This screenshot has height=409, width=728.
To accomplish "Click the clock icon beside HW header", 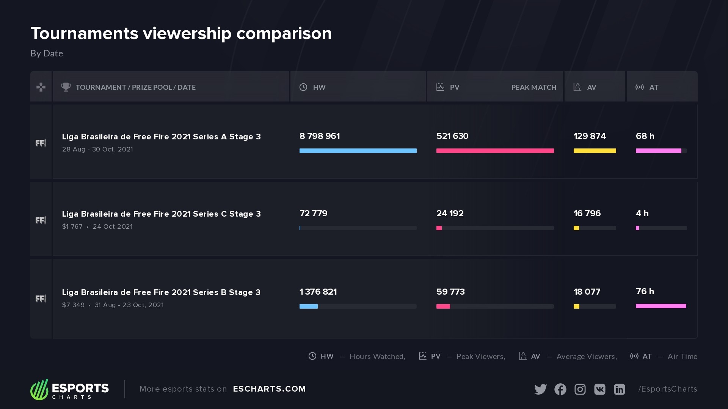I will coord(303,87).
